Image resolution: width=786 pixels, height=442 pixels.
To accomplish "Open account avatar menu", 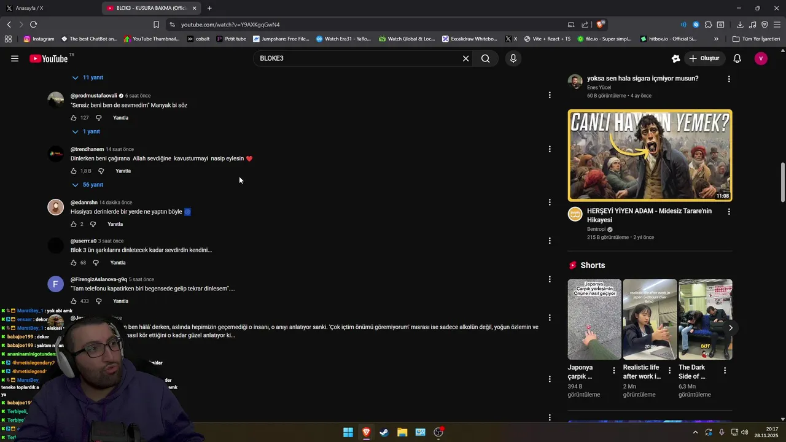I will (x=761, y=58).
